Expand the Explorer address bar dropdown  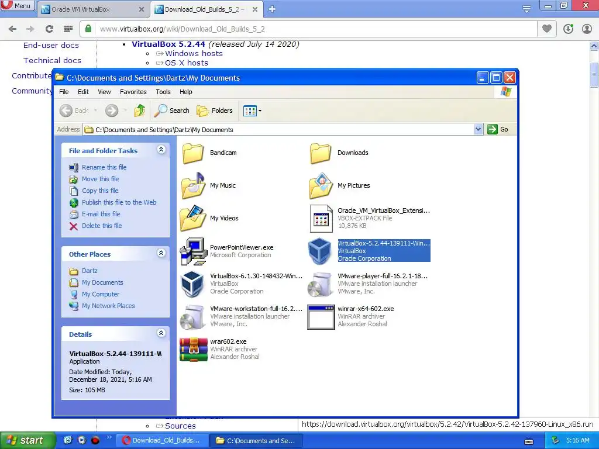coord(478,129)
